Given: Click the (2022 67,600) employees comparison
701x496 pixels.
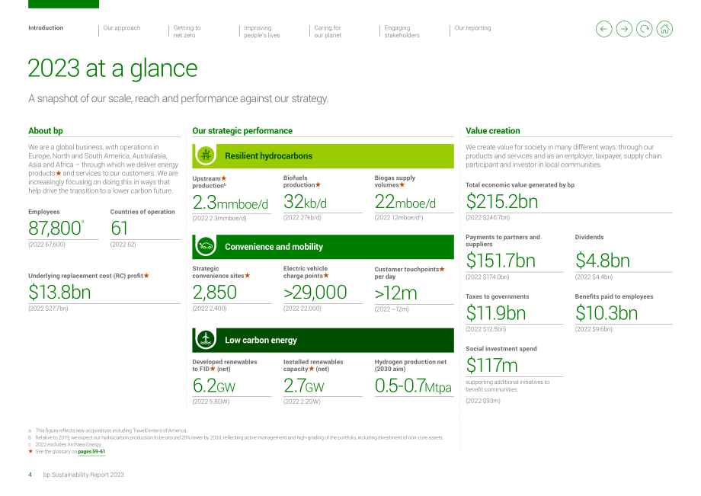Looking at the screenshot, I should [x=46, y=245].
